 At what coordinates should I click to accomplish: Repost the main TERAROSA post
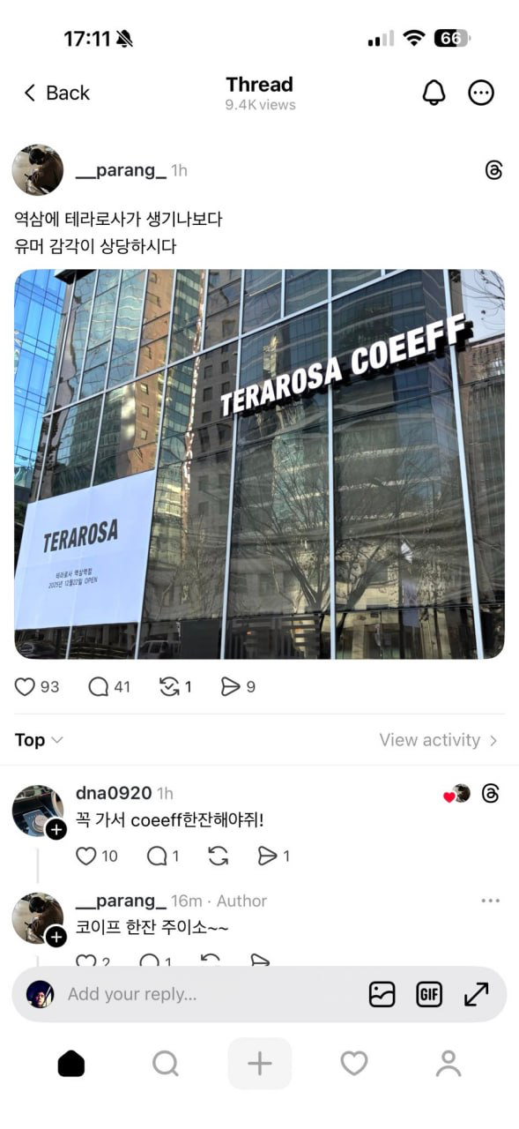175,686
